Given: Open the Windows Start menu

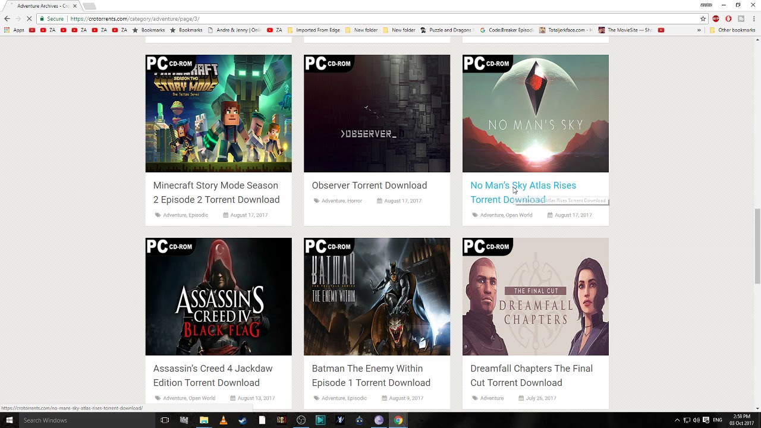Looking at the screenshot, I should click(10, 420).
